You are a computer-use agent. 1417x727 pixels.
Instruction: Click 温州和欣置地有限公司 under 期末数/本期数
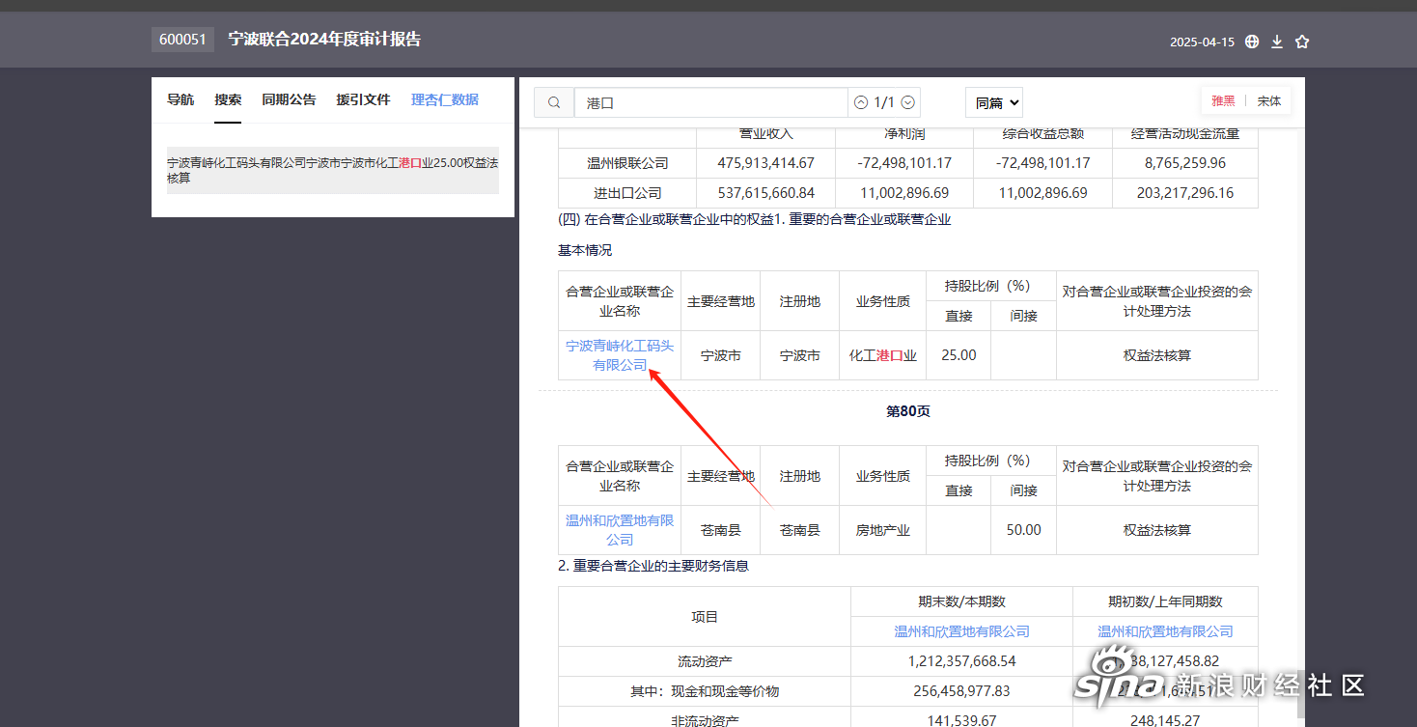point(961,631)
